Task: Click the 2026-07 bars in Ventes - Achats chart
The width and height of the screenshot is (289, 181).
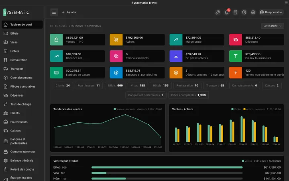Action: pos(243,129)
